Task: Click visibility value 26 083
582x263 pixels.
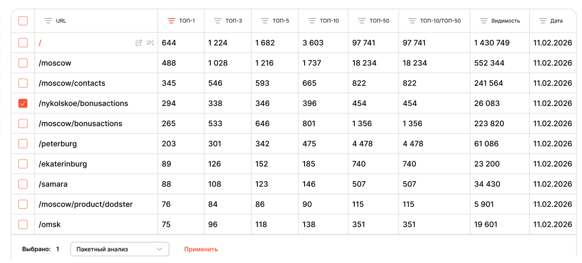Action: tap(487, 103)
